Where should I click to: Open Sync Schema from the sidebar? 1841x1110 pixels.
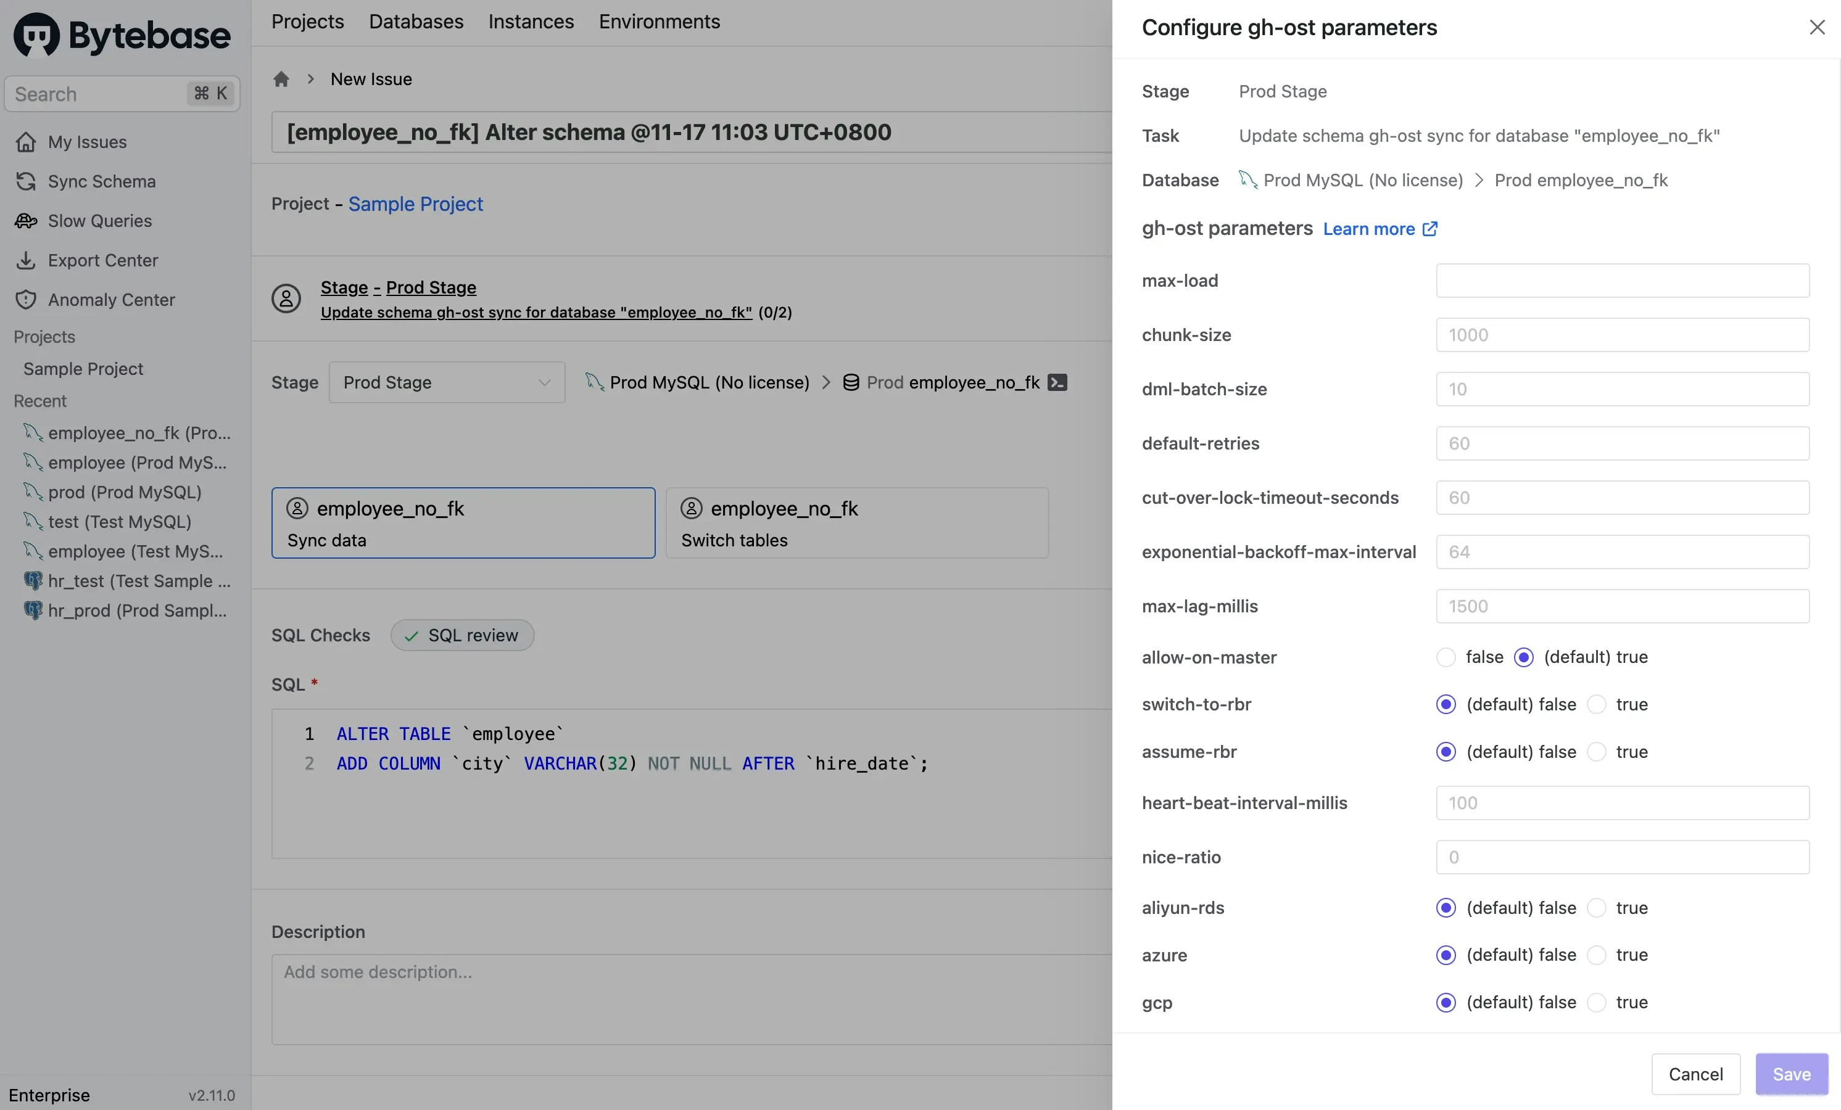(x=26, y=181)
